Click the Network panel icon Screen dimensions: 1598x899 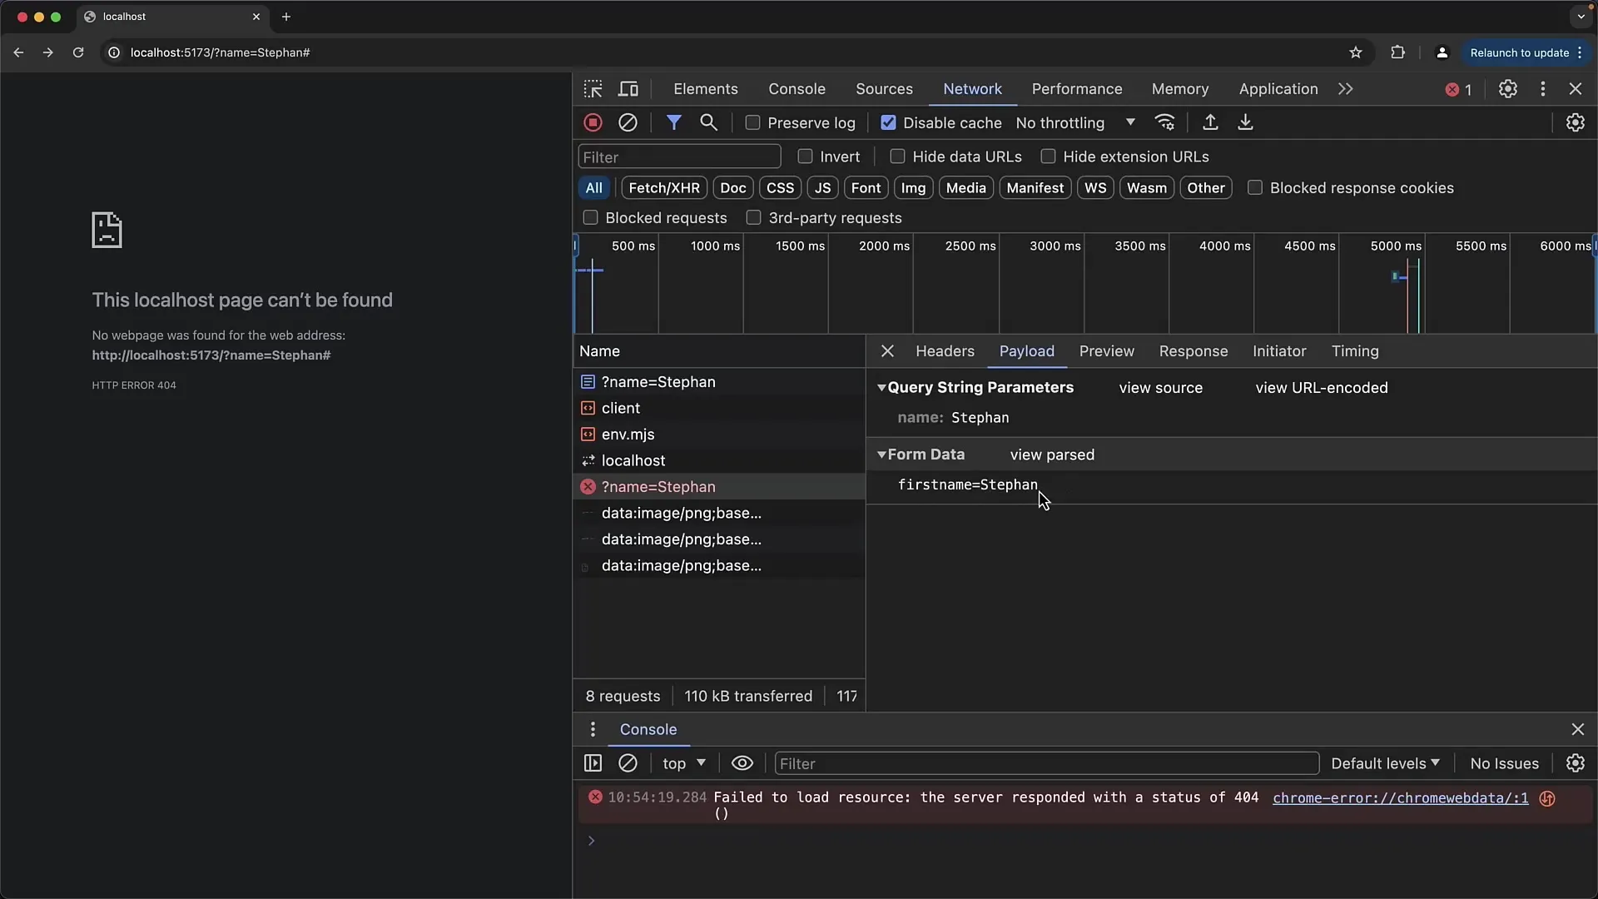(x=972, y=89)
